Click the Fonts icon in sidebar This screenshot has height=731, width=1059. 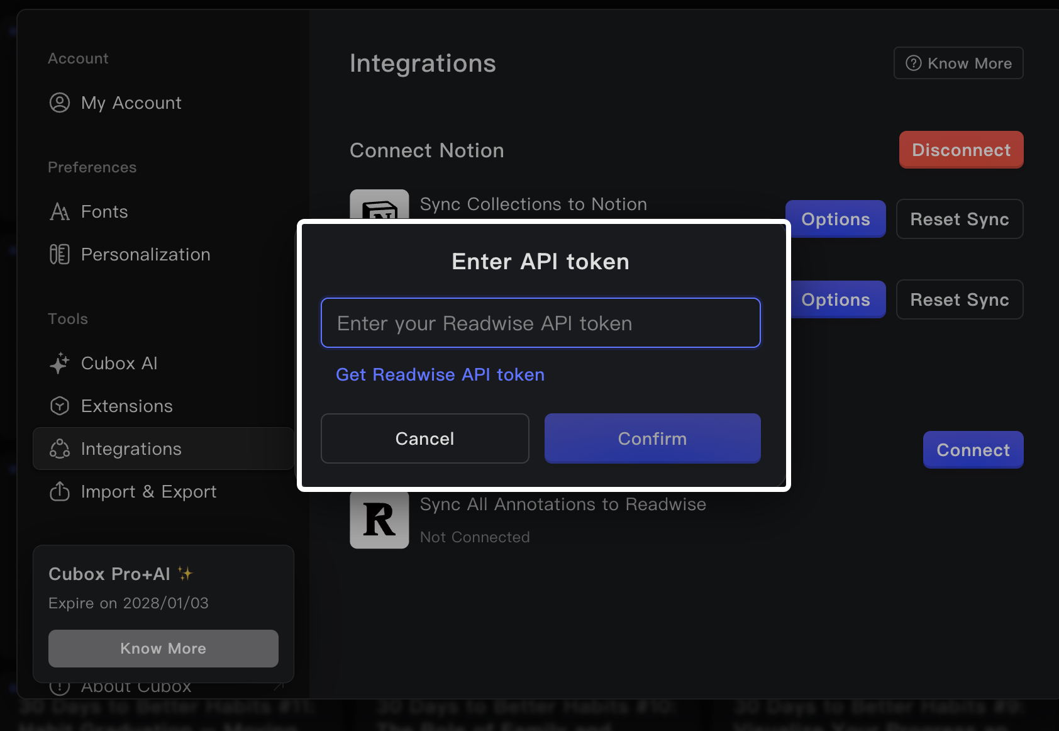[60, 212]
